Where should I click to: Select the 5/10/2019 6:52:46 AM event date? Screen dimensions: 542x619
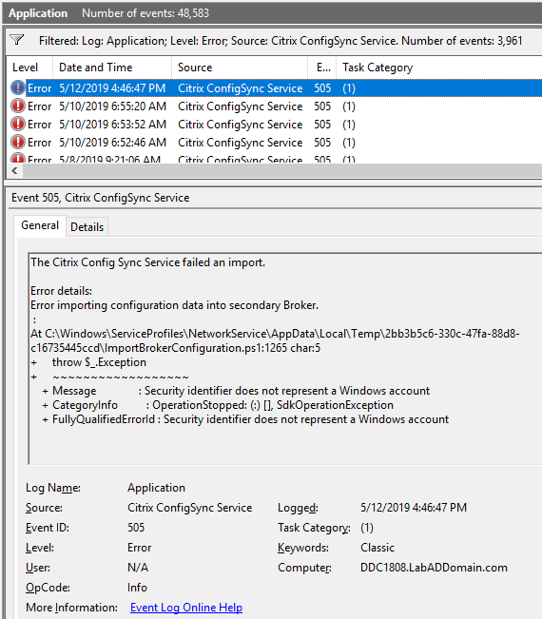pos(112,143)
